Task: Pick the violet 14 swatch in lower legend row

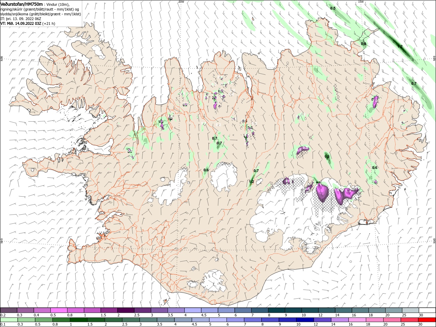Action: 340,320
